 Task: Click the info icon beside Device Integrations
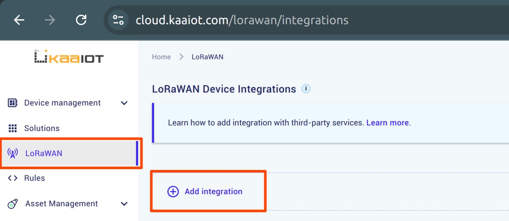tap(306, 89)
